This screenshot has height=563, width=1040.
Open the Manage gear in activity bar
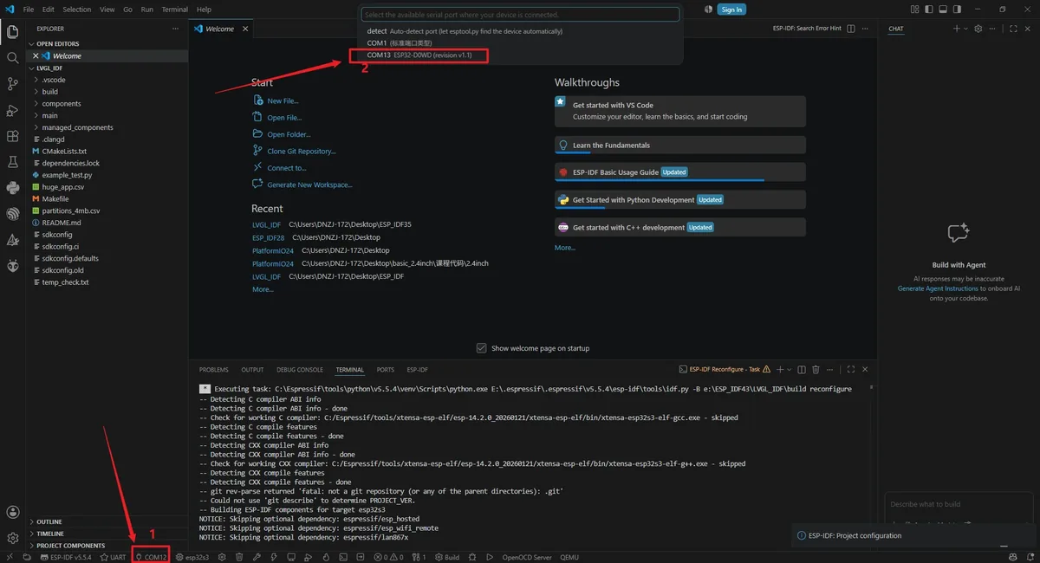tap(12, 538)
